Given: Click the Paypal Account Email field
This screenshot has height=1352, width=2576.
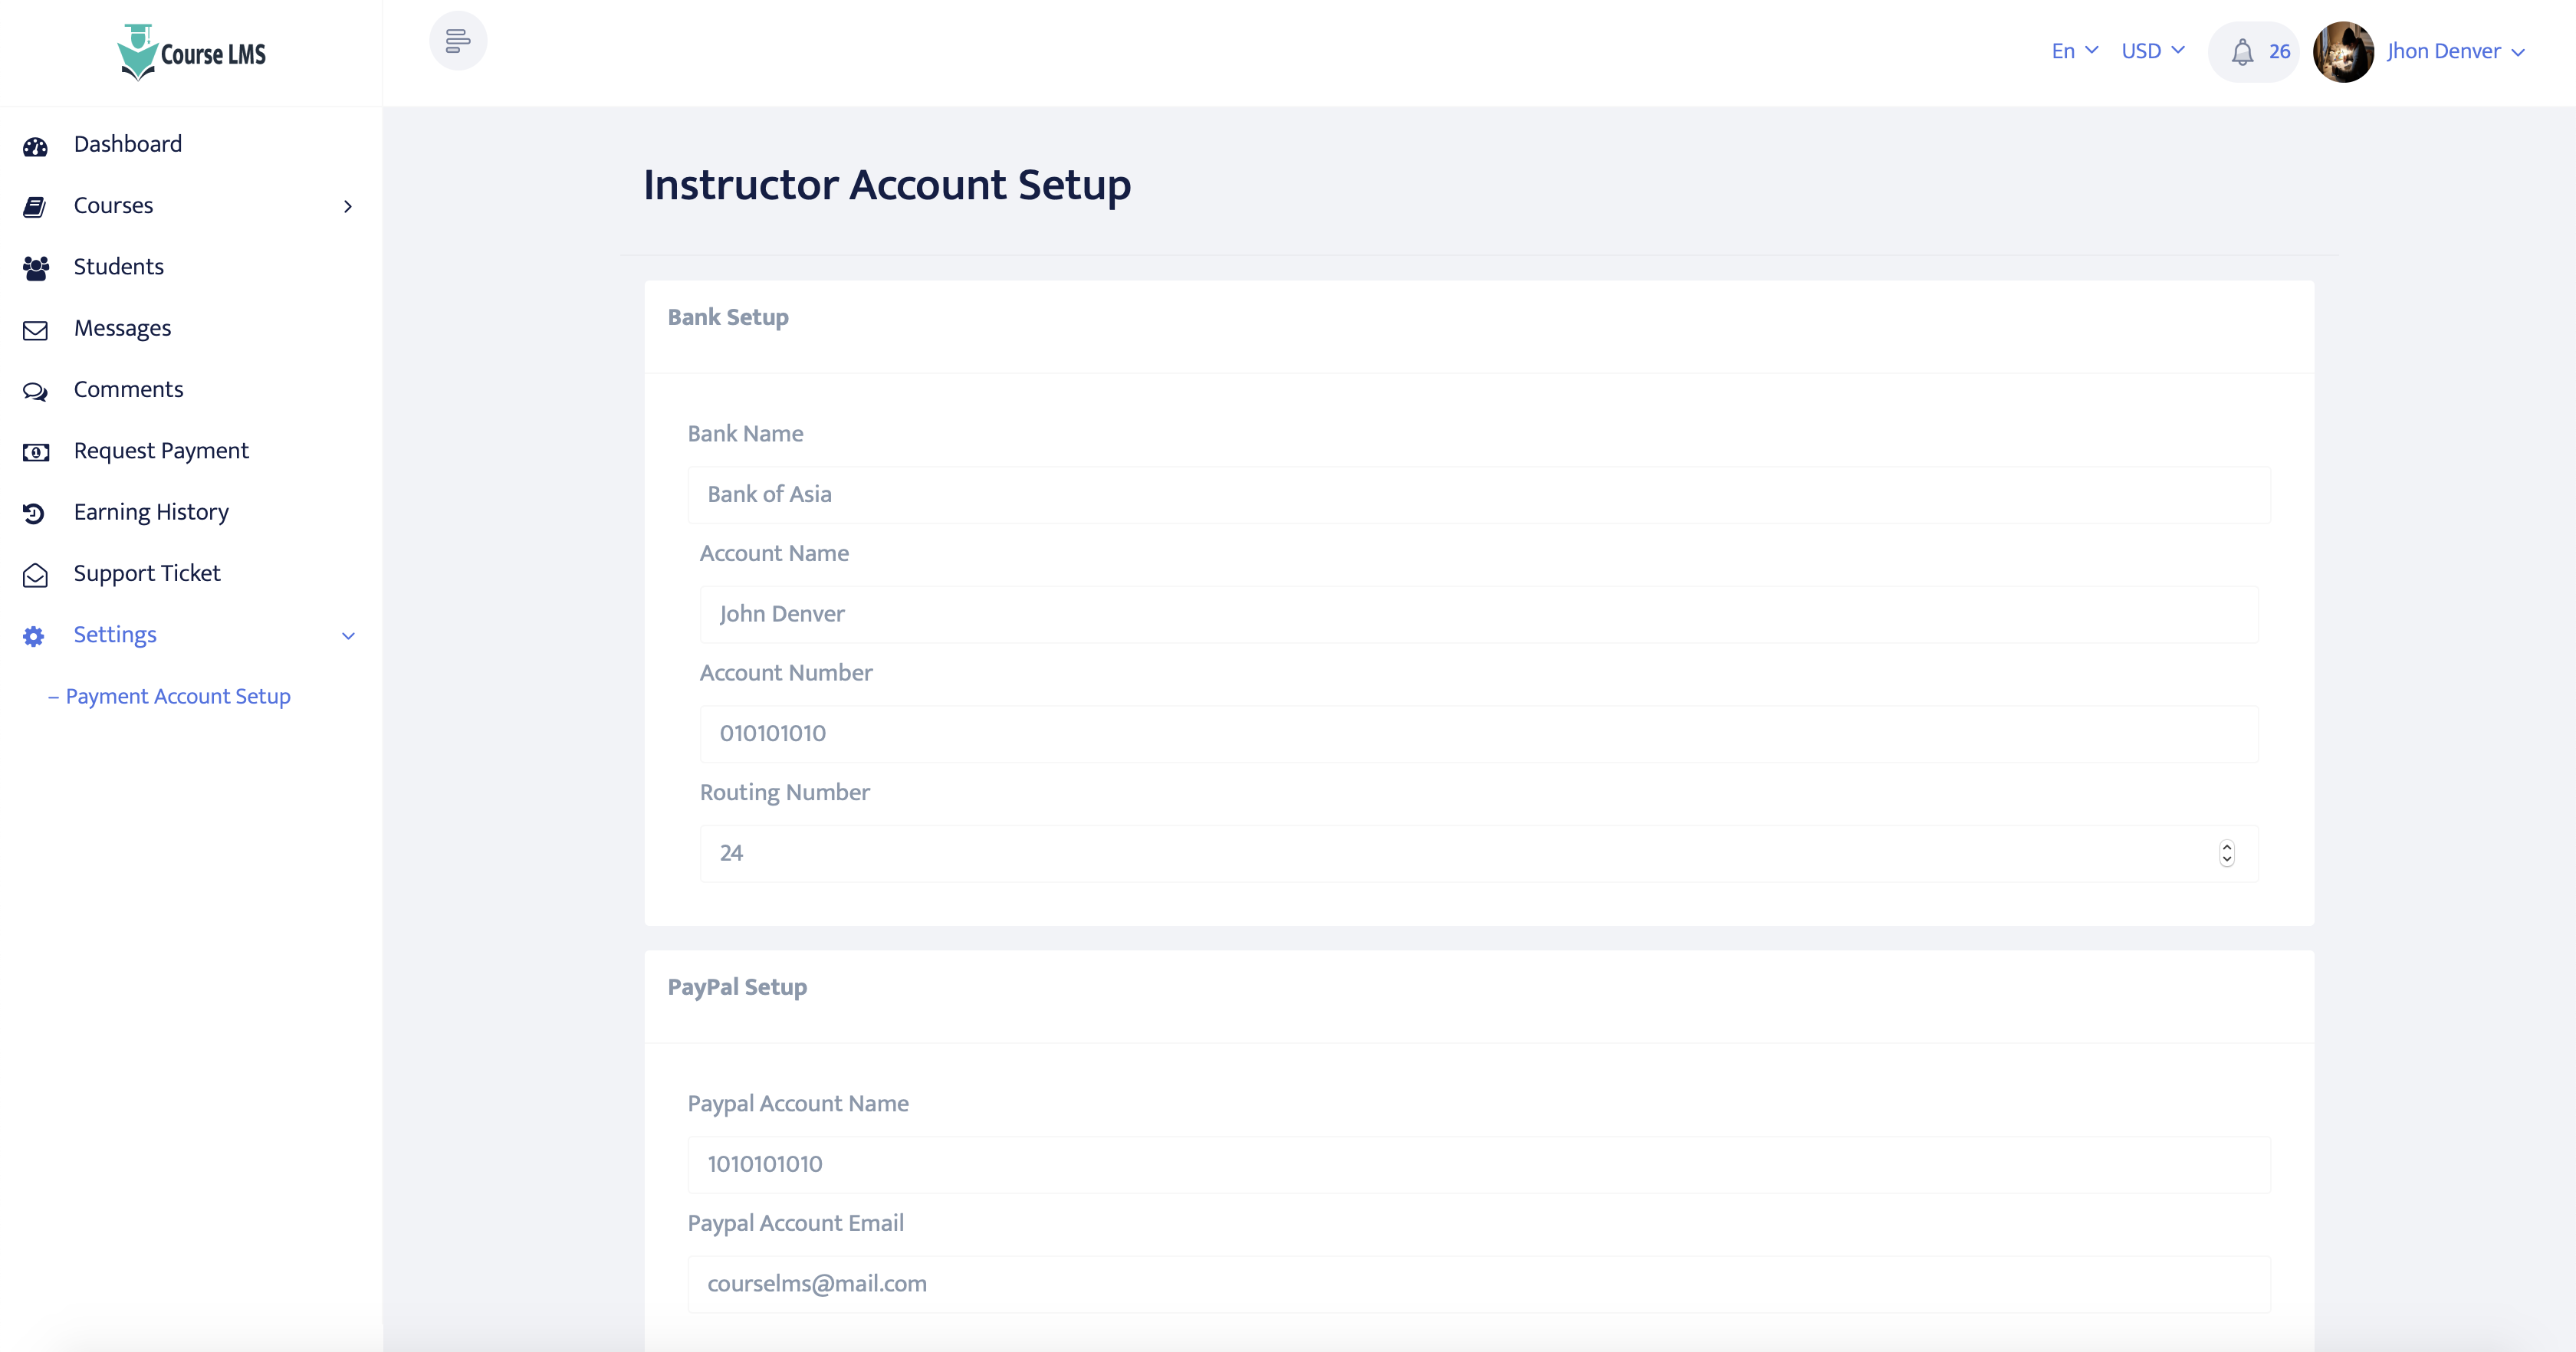Looking at the screenshot, I should point(1478,1284).
